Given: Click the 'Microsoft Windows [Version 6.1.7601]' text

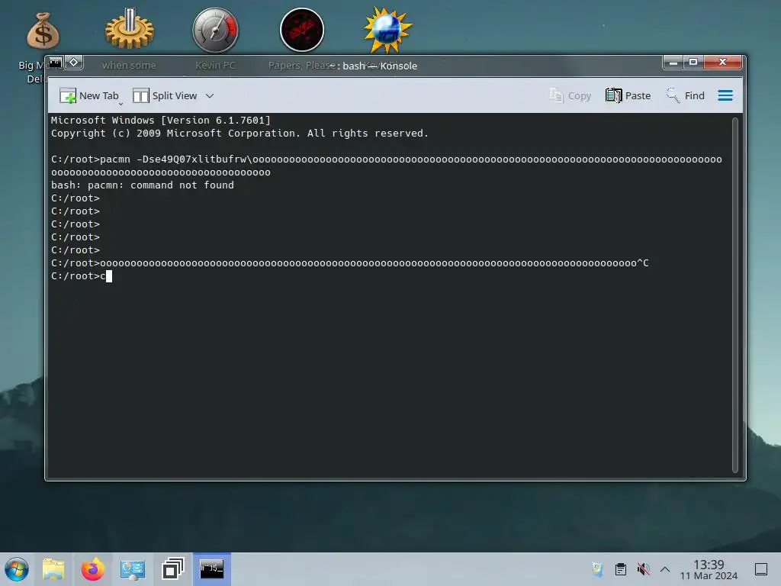Looking at the screenshot, I should coord(160,120).
